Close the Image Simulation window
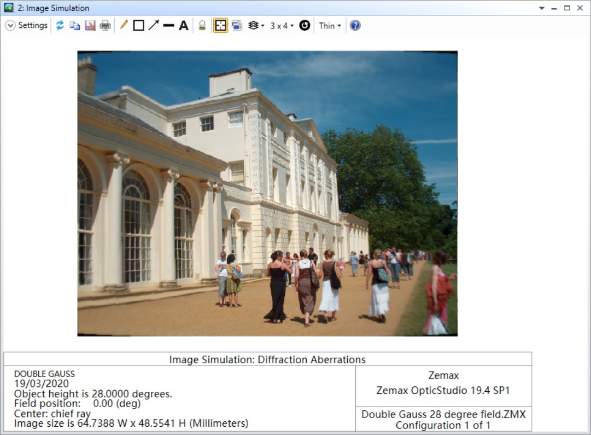The height and width of the screenshot is (435, 591). click(580, 8)
